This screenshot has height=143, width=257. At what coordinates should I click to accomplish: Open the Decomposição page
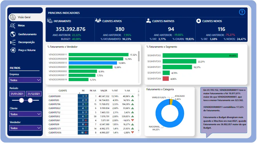(26, 42)
